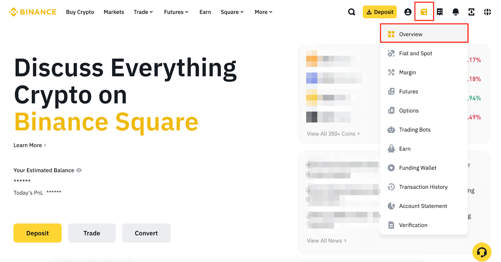Screen dimensions: 501x262
Task: Open the language globe icon
Action: pyautogui.click(x=487, y=12)
